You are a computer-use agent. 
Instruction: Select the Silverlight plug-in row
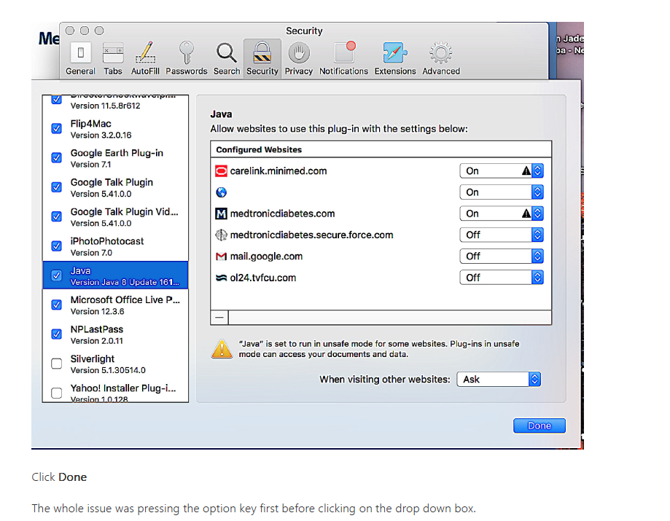pos(115,364)
